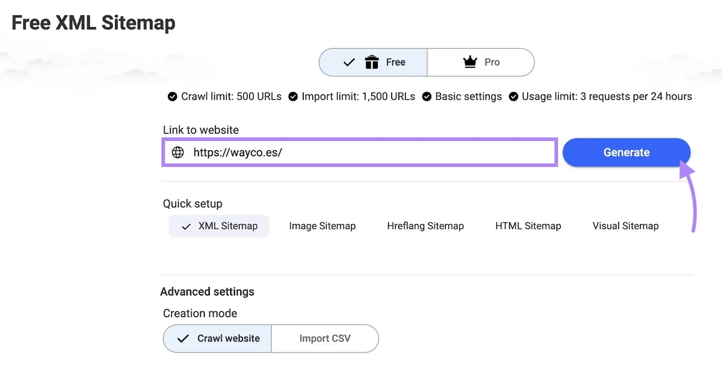Click the 'Crawl limit: 500 URLs' text
Viewport: 722px width, 366px height.
pos(231,96)
